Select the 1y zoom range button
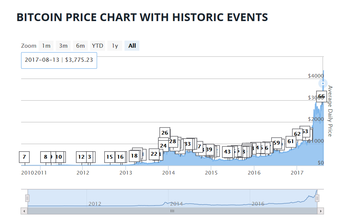The width and height of the screenshot is (351, 223). pos(115,46)
